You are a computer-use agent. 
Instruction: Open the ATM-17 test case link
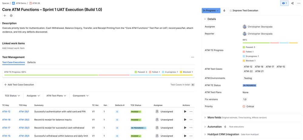pyautogui.click(x=6, y=128)
